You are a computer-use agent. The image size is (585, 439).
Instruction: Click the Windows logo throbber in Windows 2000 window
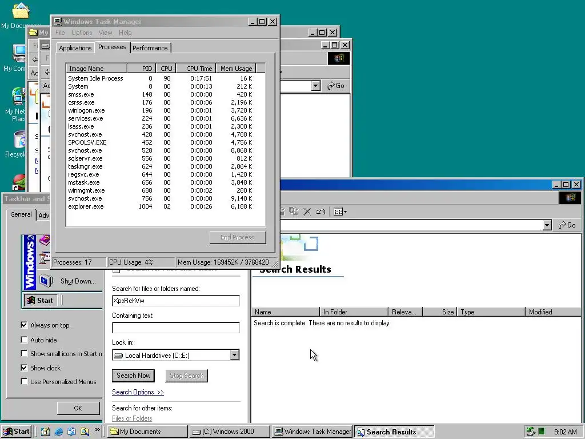click(x=338, y=58)
